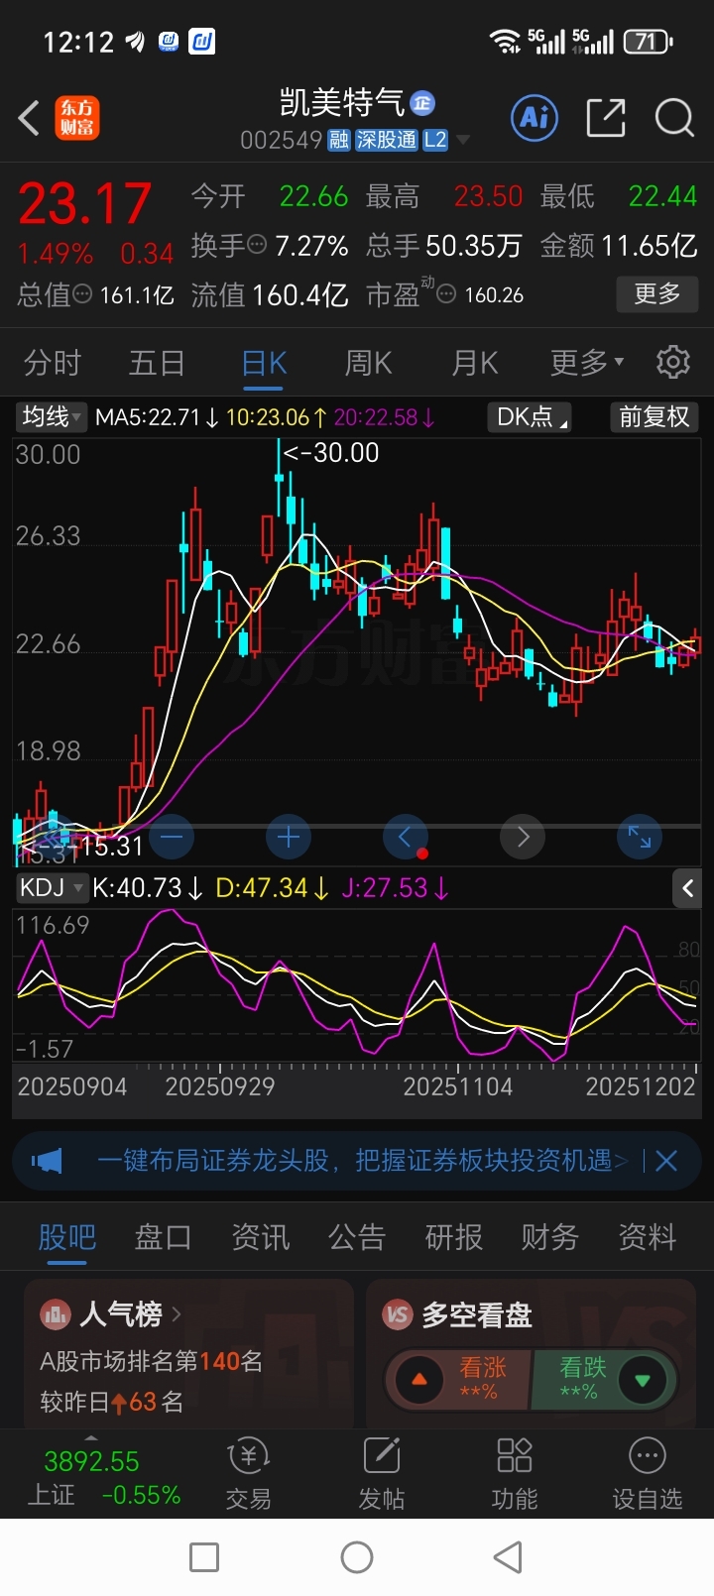Vote 看跌 bearish button

[605, 1379]
